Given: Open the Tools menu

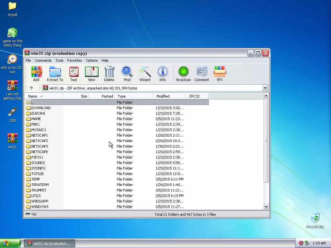Looking at the screenshot, I should click(59, 60).
